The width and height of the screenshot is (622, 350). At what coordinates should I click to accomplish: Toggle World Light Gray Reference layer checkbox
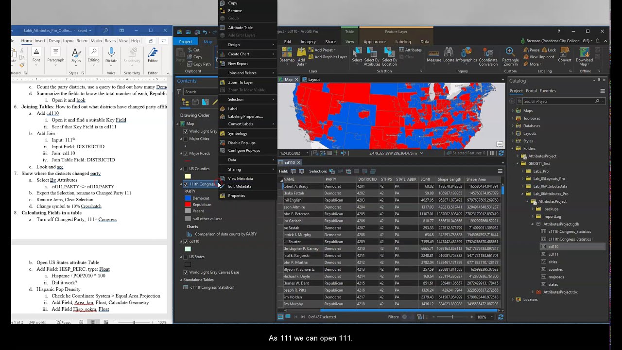click(185, 131)
